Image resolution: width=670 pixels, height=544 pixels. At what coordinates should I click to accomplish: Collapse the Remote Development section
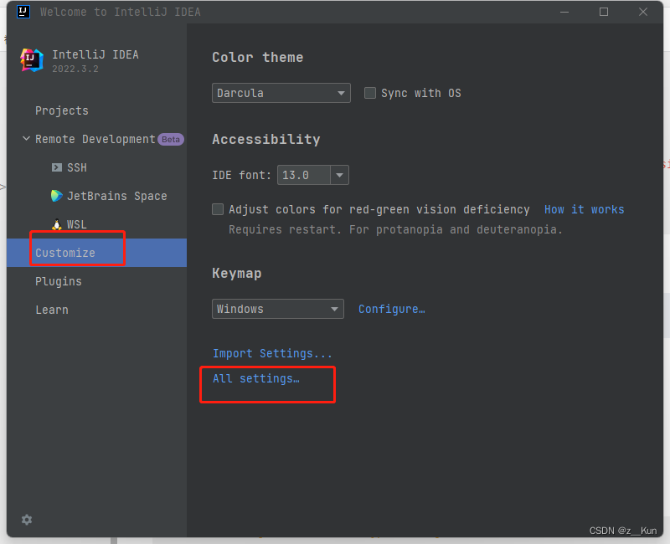tap(26, 139)
